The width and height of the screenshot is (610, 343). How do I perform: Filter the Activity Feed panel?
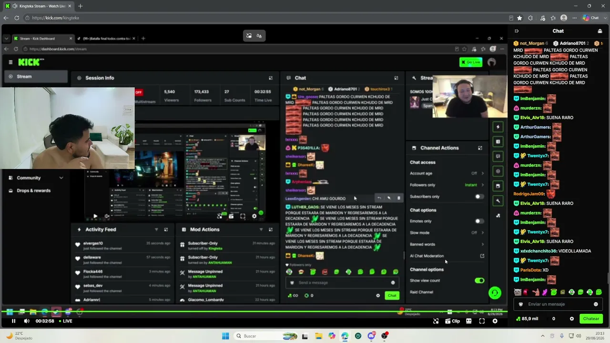(x=156, y=229)
